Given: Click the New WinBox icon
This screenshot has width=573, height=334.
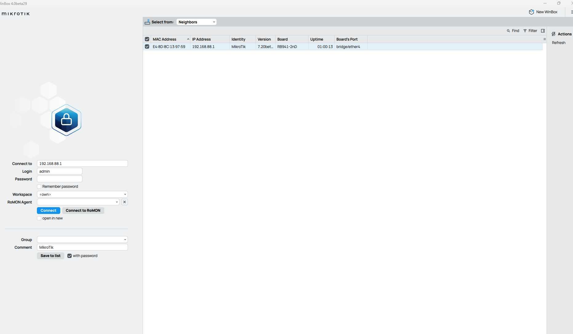Looking at the screenshot, I should click(x=531, y=12).
